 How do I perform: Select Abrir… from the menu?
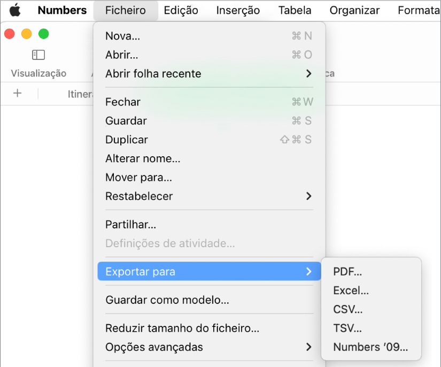(209, 55)
